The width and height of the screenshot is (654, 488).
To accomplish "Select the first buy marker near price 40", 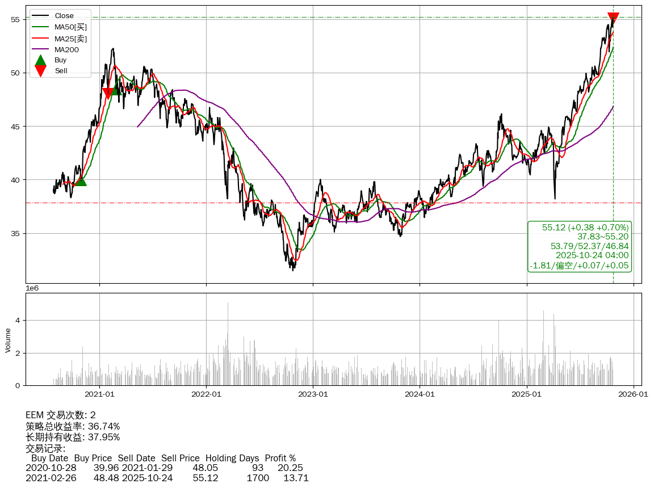I will click(x=80, y=180).
